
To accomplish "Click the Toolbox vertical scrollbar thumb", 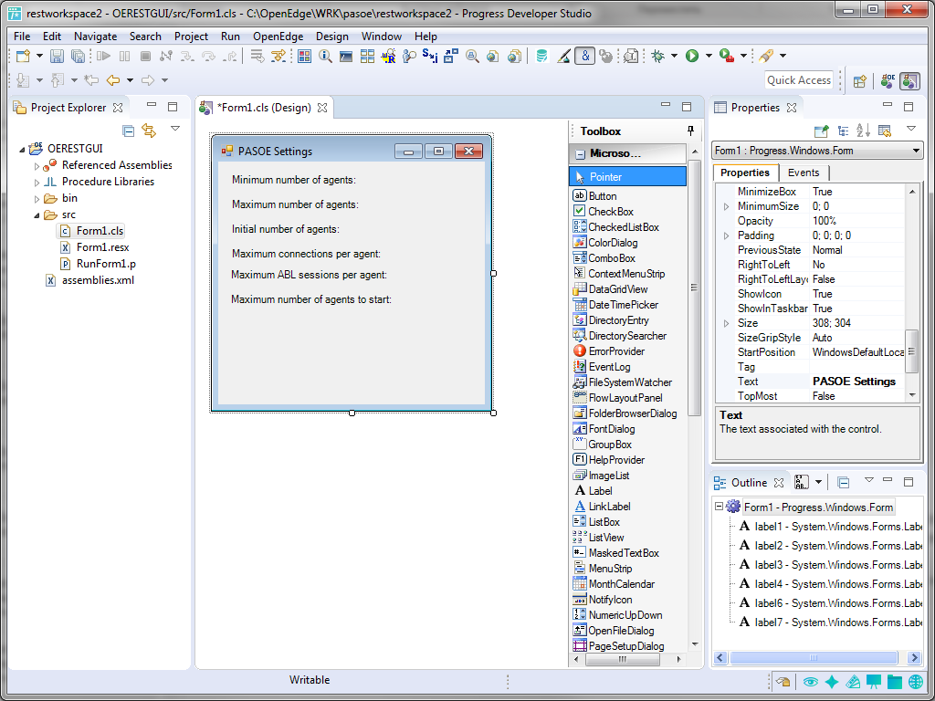I will [694, 287].
